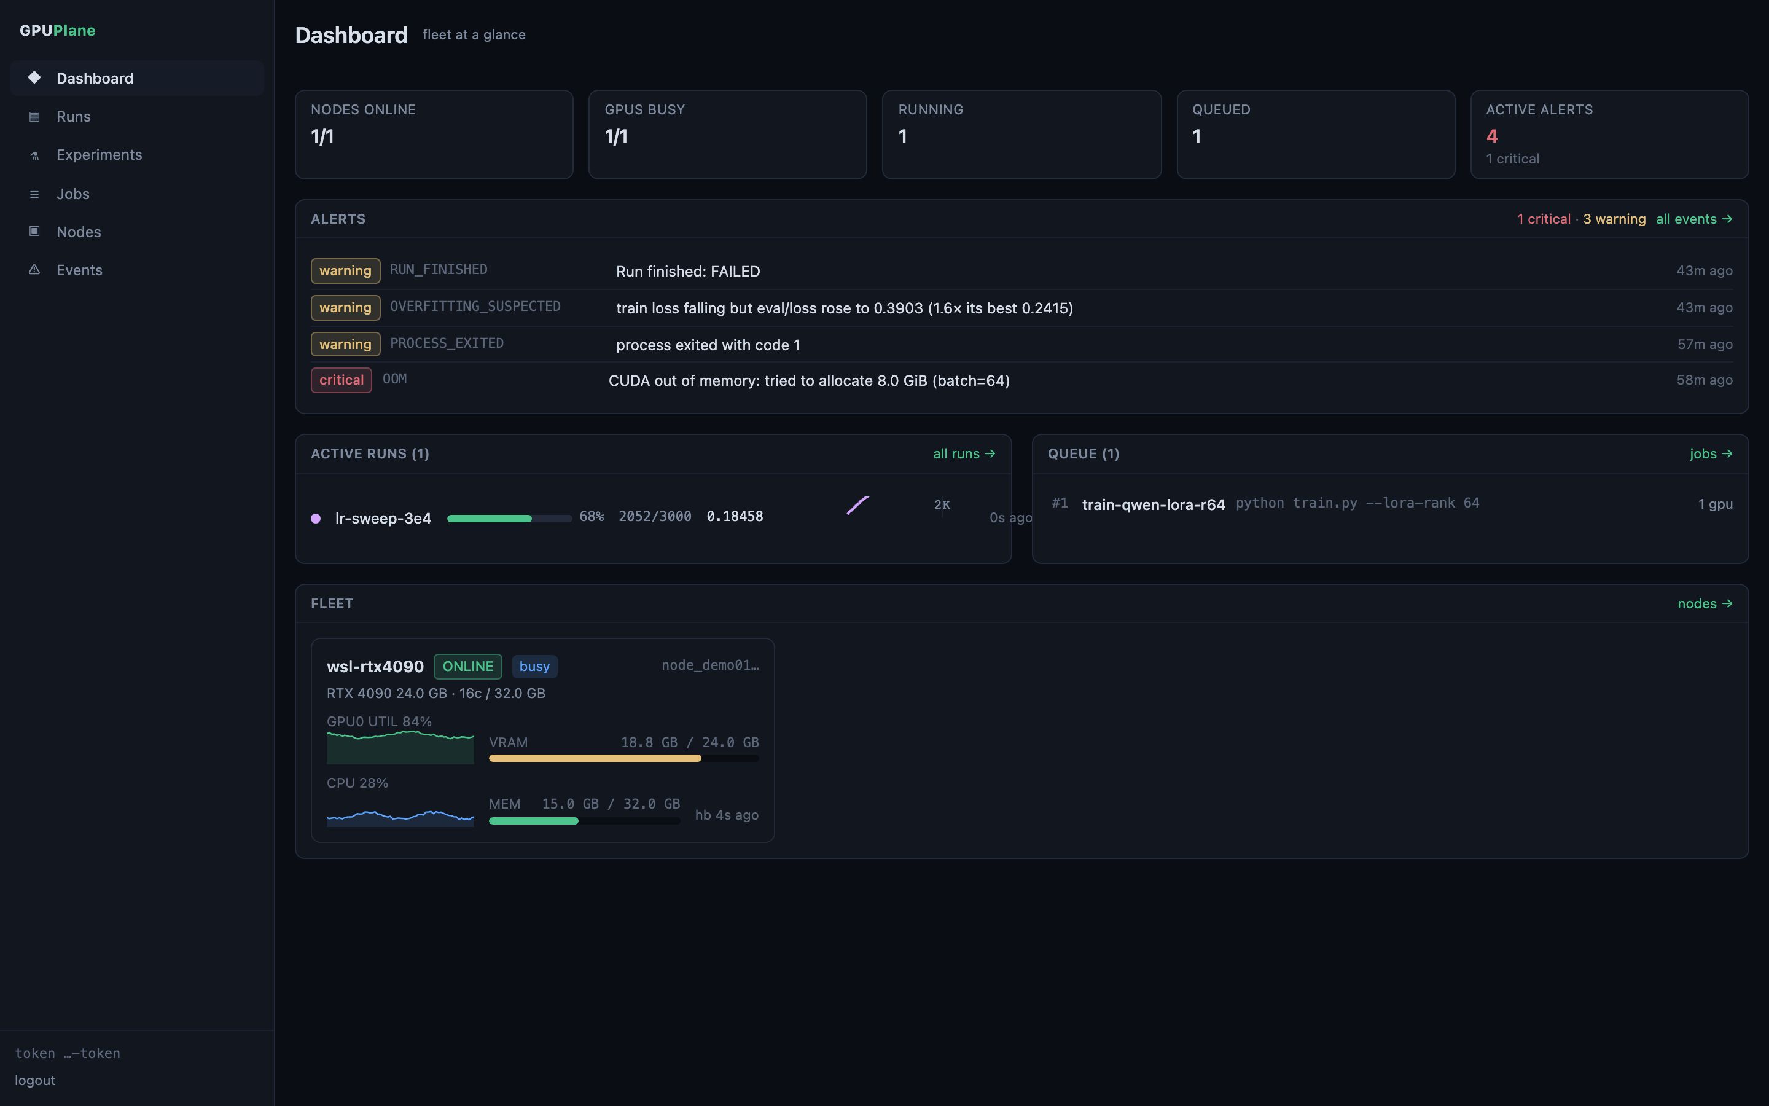
Task: Click the warning badge on OVERFITTING_SUSPECTED alert
Action: point(346,308)
